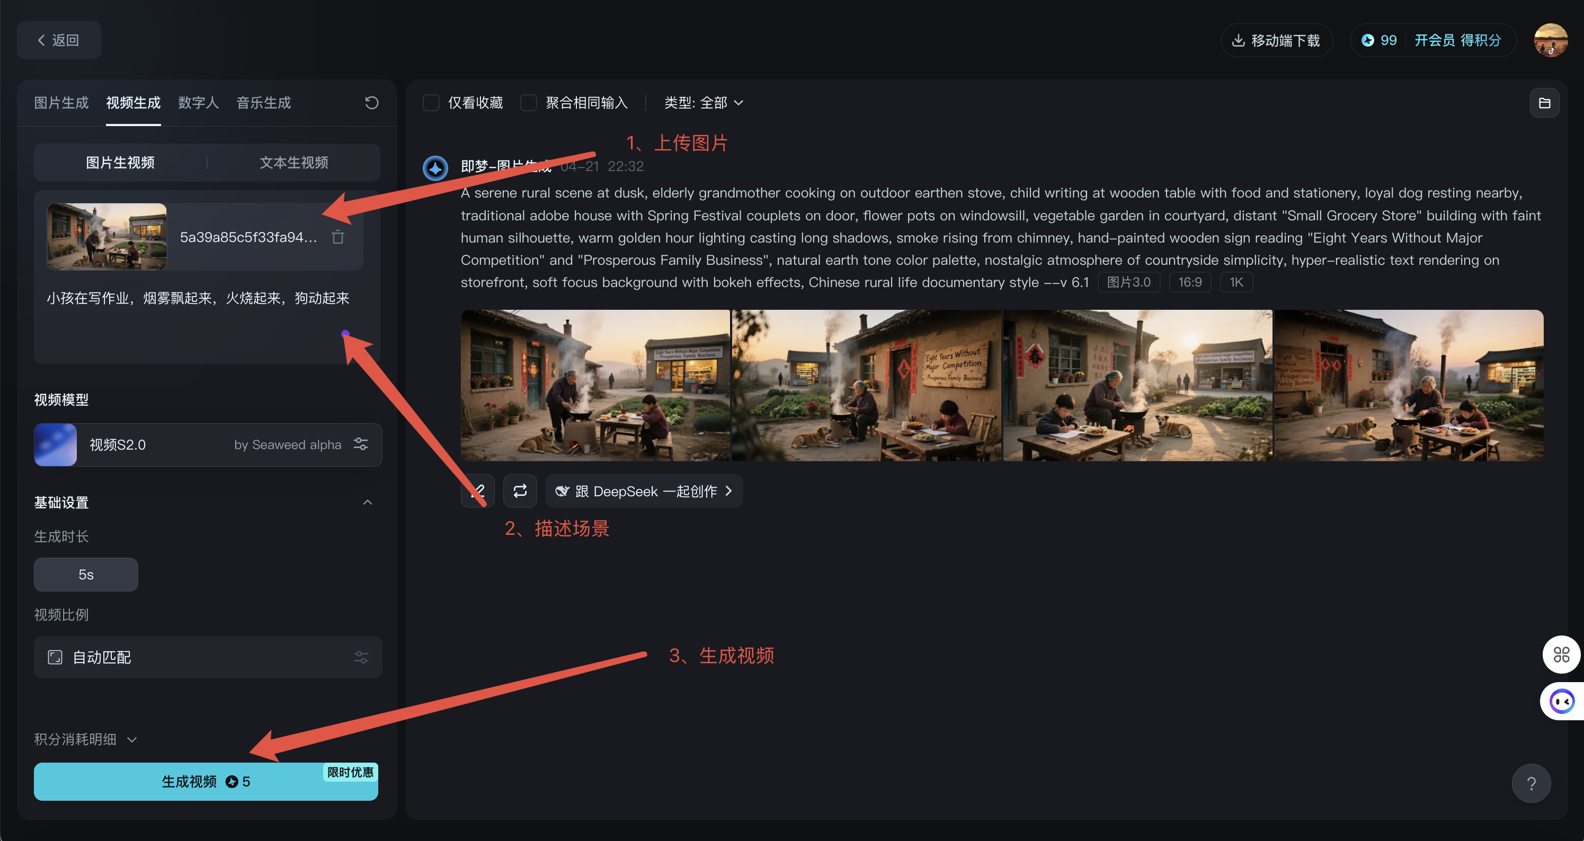The image size is (1584, 841).
Task: Switch to the 数字人 tab
Action: (x=198, y=103)
